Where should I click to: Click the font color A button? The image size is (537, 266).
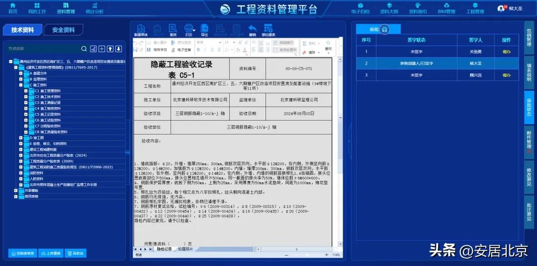pos(245,50)
